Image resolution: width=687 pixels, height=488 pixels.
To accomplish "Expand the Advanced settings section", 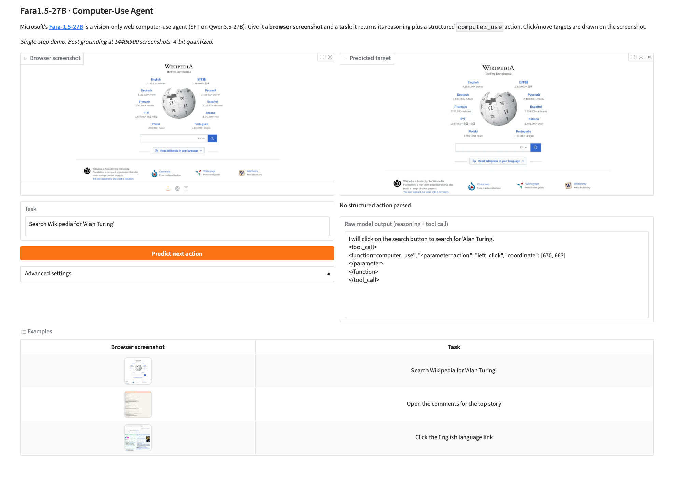I will (x=177, y=274).
